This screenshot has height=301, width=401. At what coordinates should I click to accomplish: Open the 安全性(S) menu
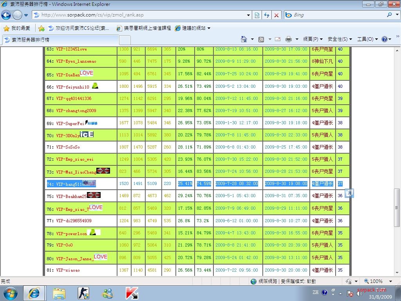(340, 39)
